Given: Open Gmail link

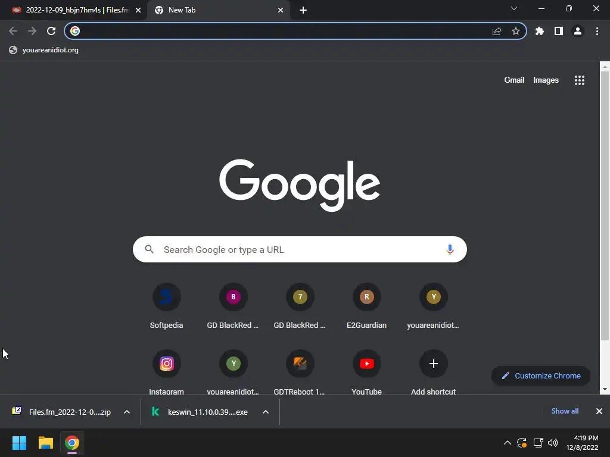Looking at the screenshot, I should click(514, 80).
